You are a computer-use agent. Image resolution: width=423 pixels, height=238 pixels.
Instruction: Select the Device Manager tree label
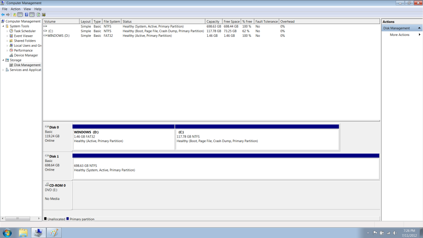[26, 55]
